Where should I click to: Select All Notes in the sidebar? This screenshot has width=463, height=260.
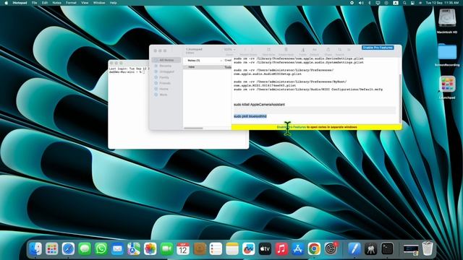pos(166,60)
